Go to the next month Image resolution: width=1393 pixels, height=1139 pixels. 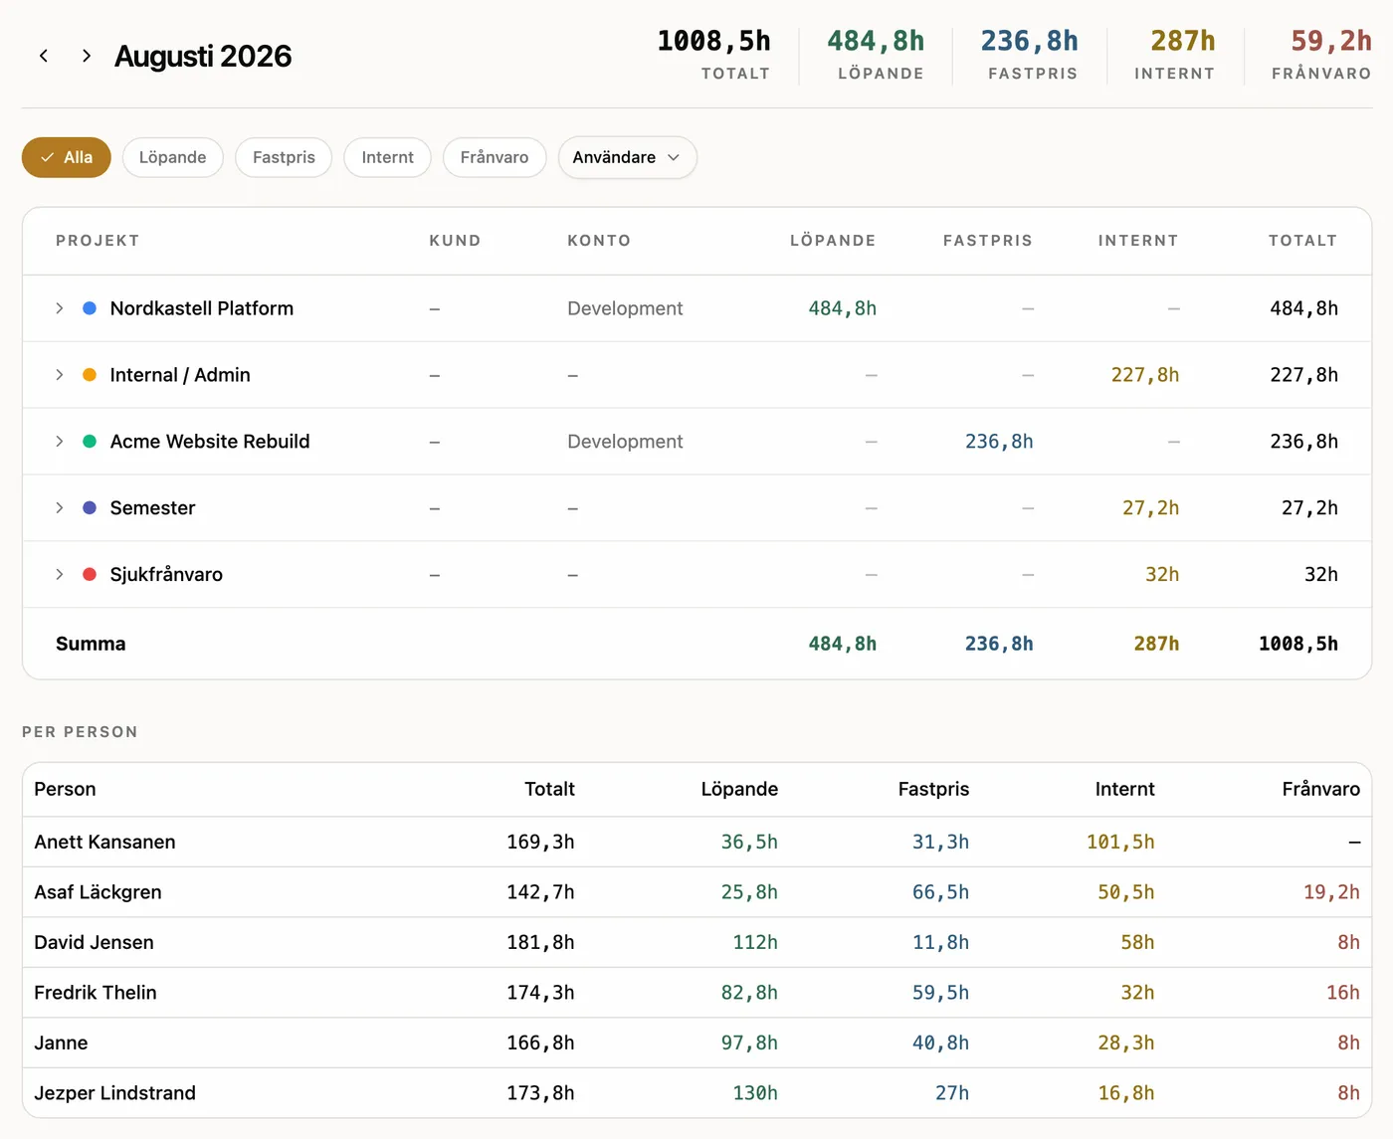click(x=87, y=56)
